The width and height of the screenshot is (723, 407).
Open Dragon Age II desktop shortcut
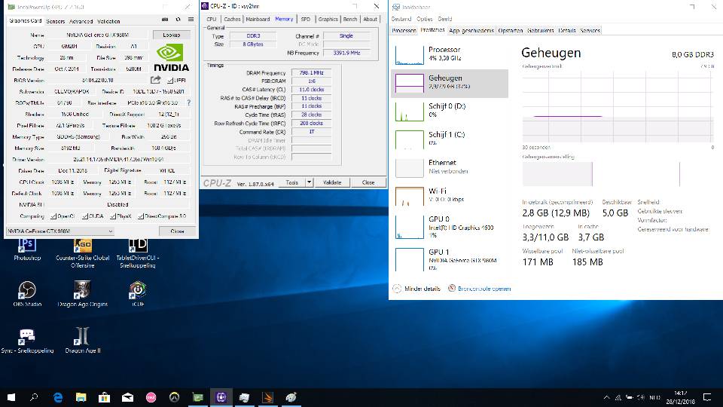pyautogui.click(x=83, y=341)
